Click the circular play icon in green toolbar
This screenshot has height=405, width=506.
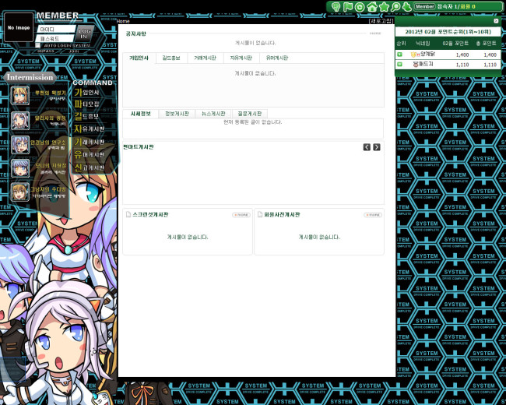[x=360, y=7]
